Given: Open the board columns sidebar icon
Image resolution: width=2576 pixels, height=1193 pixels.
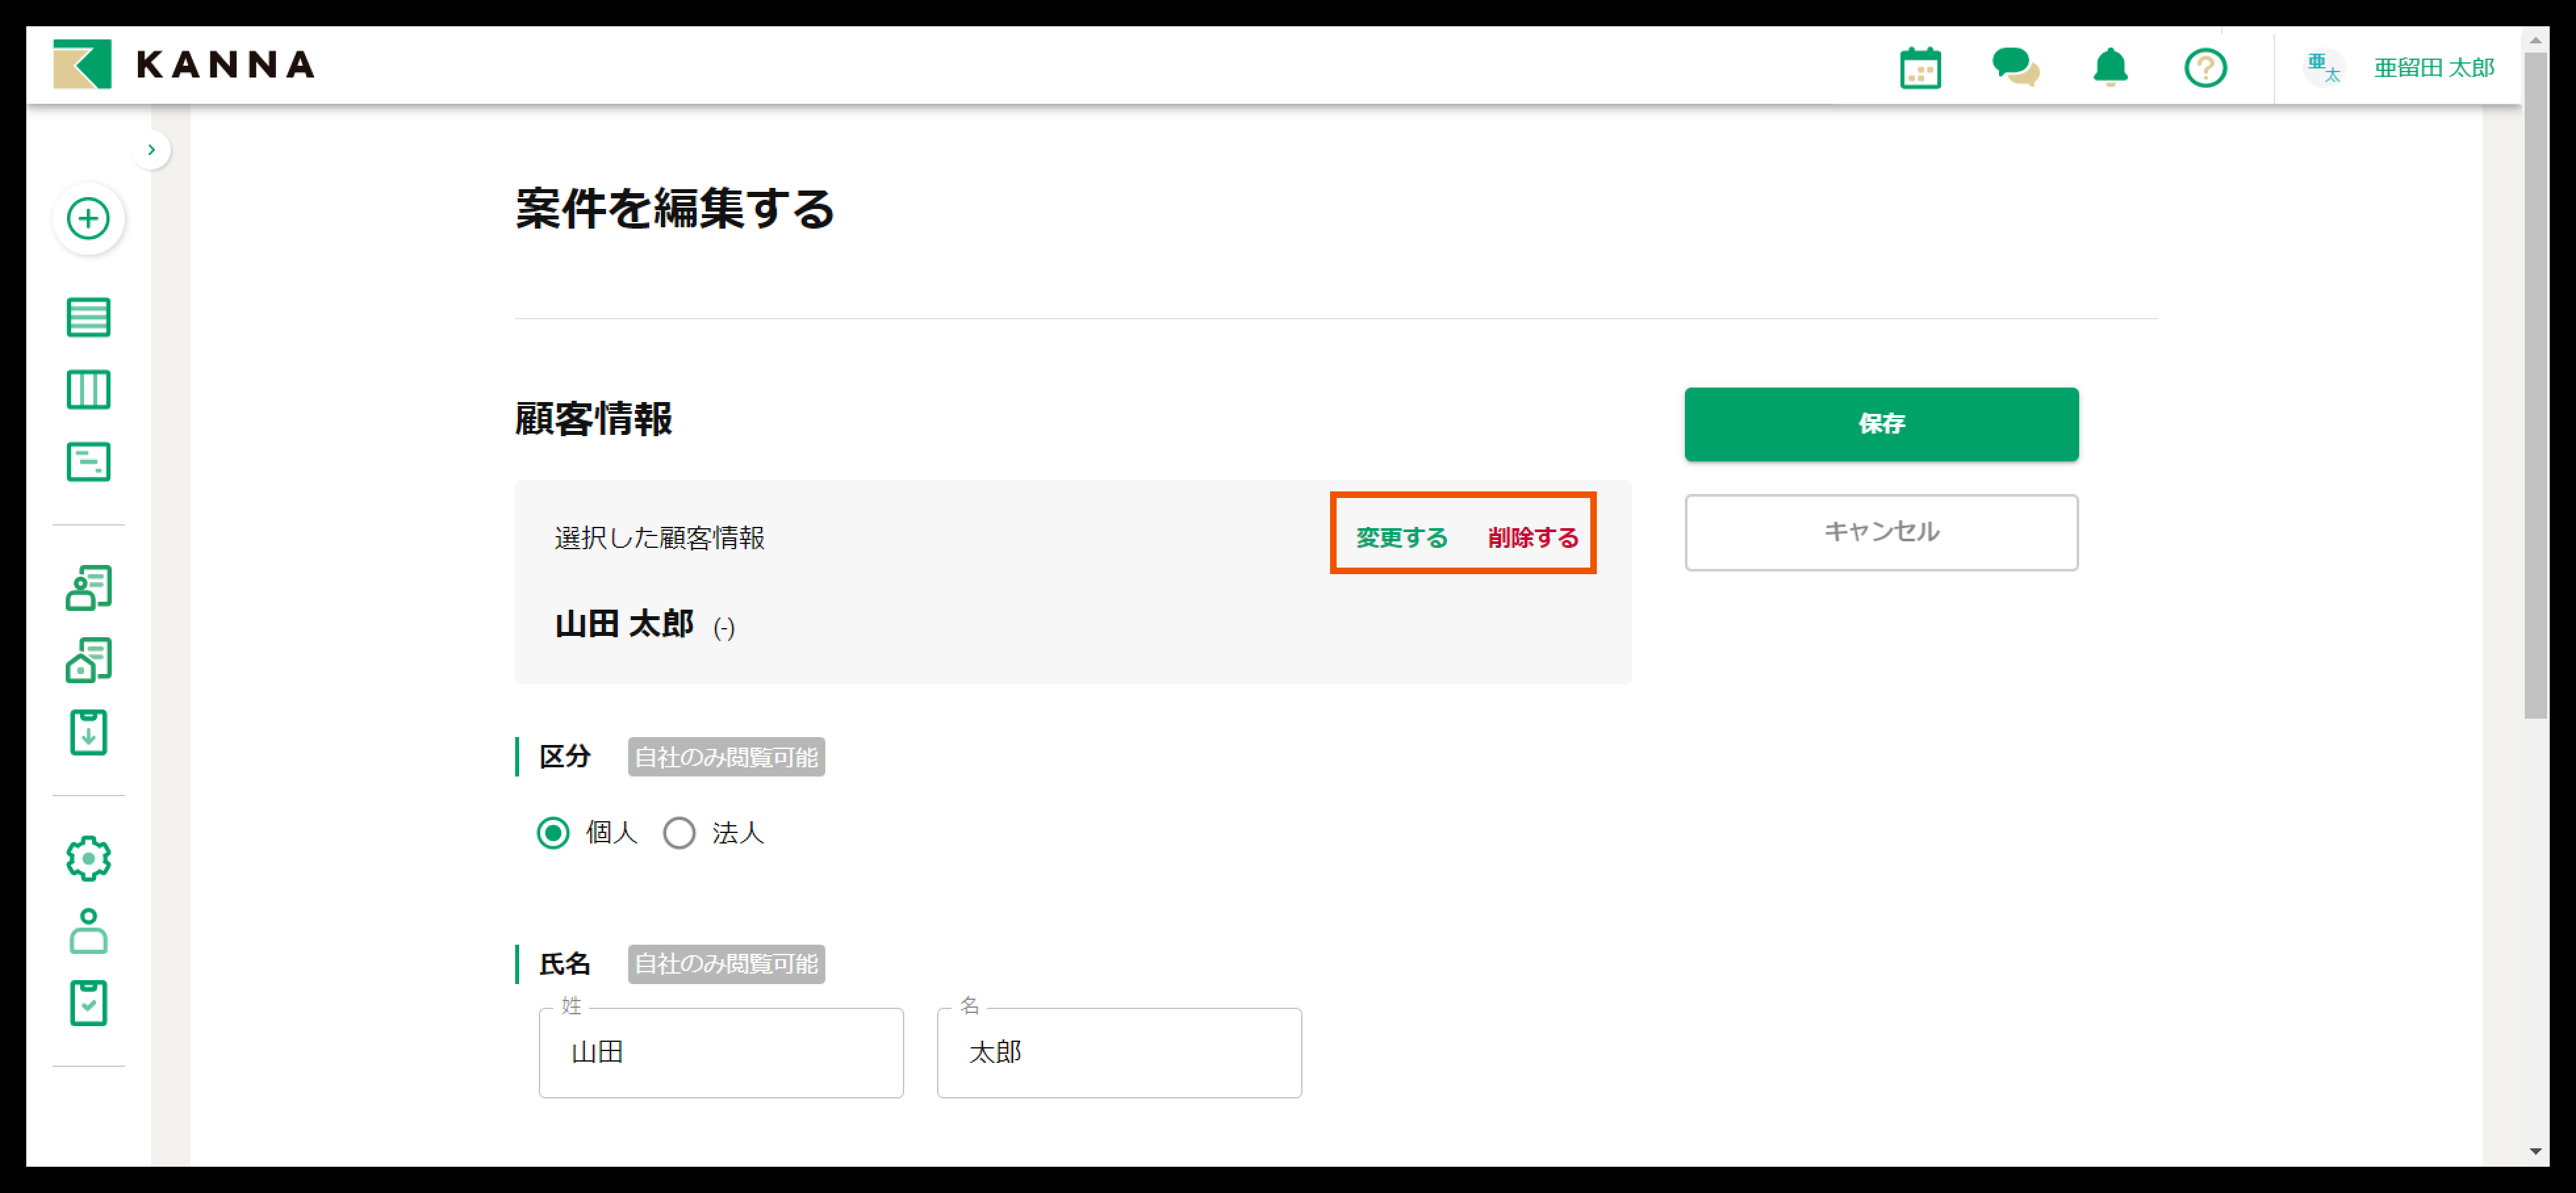Looking at the screenshot, I should pyautogui.click(x=88, y=389).
